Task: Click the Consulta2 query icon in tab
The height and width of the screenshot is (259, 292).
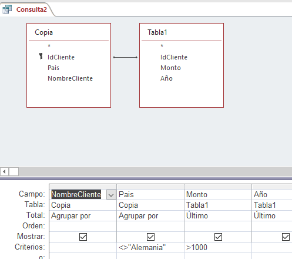Action: tap(7, 9)
